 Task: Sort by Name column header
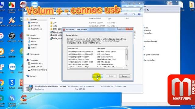pyautogui.click(x=52, y=18)
